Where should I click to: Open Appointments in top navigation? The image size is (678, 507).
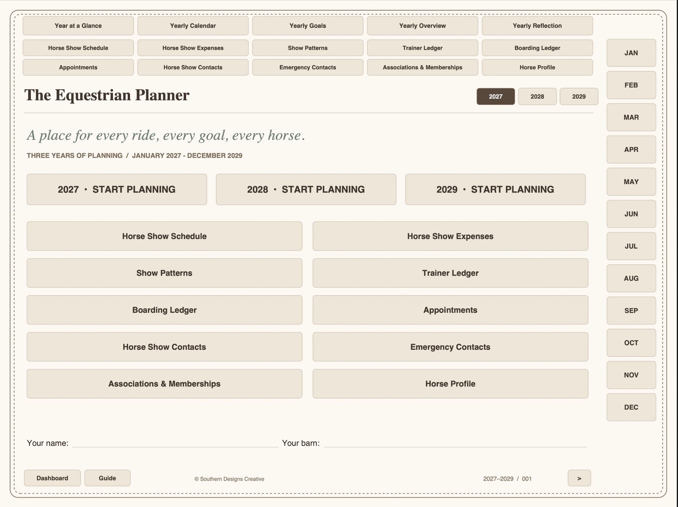(x=78, y=67)
